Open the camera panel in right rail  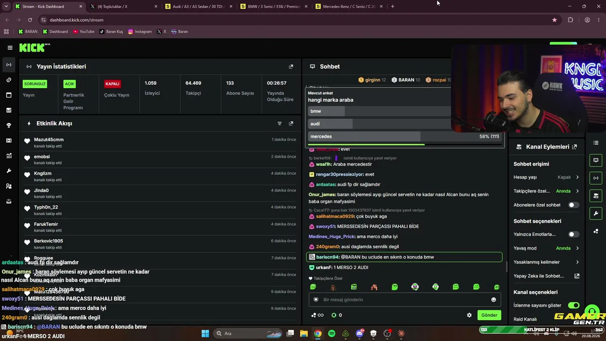(596, 196)
